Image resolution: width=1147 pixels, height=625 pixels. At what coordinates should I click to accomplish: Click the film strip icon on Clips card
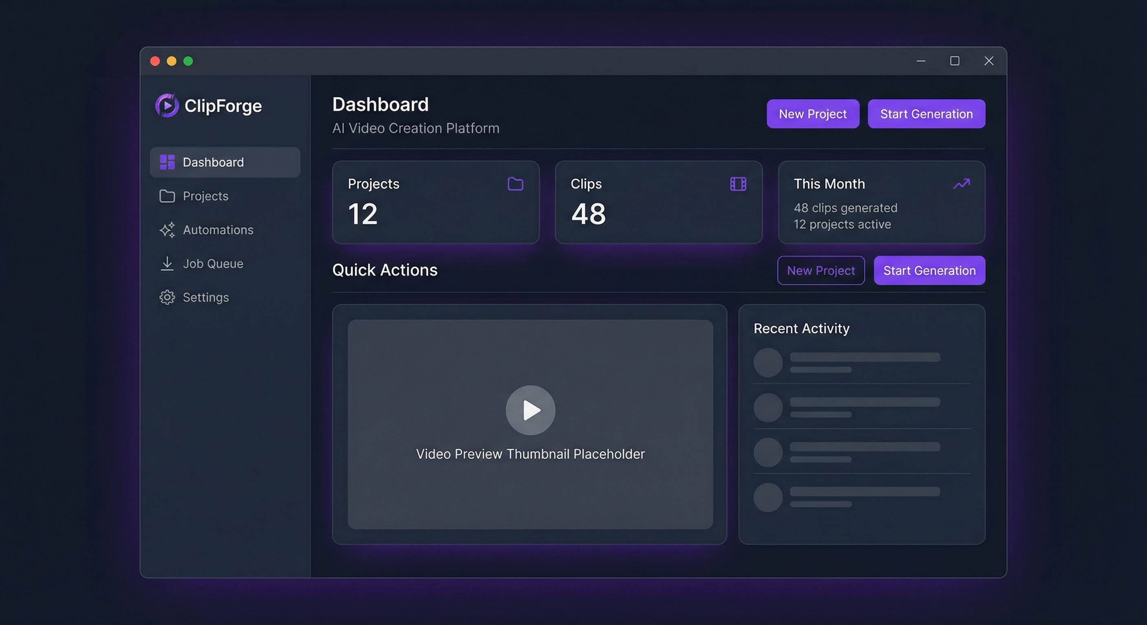[738, 184]
